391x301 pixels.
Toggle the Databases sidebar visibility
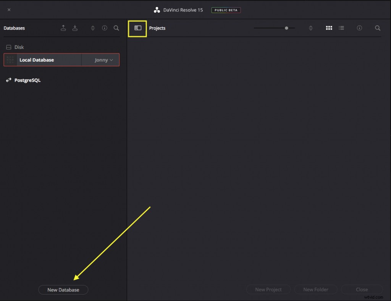137,29
